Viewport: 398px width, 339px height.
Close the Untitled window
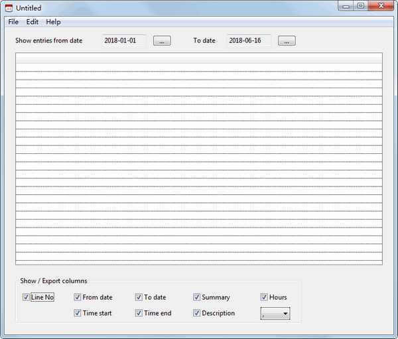coord(381,6)
